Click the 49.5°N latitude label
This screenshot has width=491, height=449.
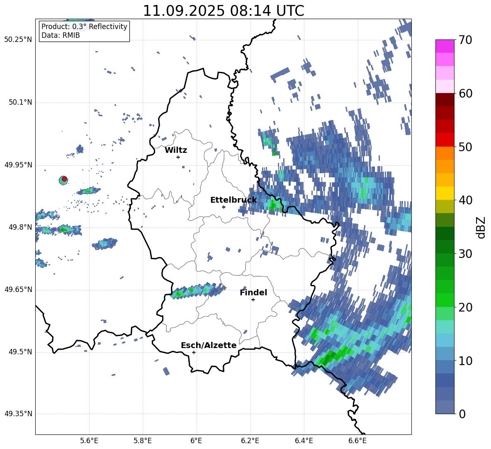[20, 351]
